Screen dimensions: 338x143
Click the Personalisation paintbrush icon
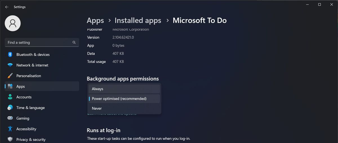coord(10,76)
